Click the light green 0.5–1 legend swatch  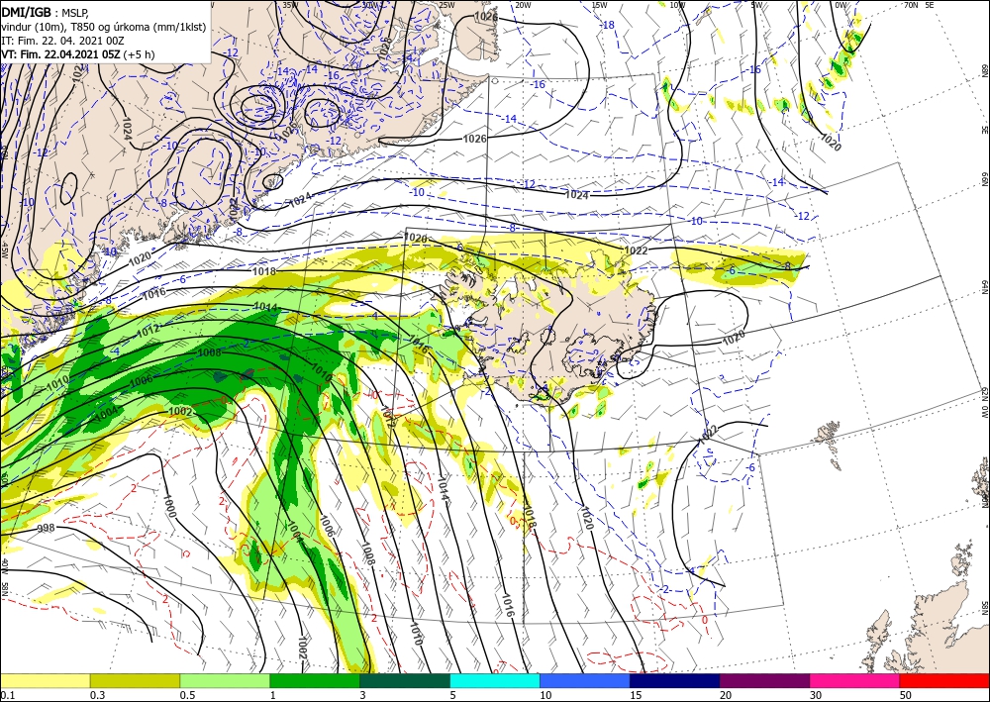tap(225, 680)
